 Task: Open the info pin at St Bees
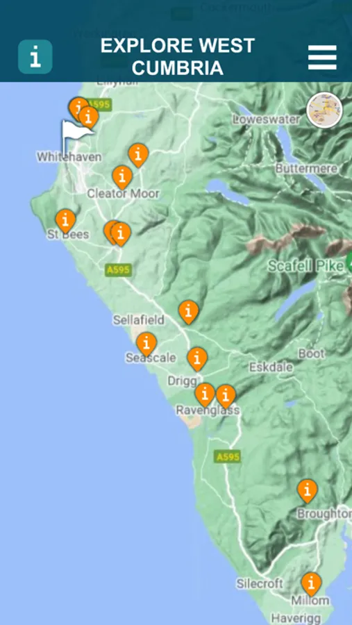[x=65, y=222]
